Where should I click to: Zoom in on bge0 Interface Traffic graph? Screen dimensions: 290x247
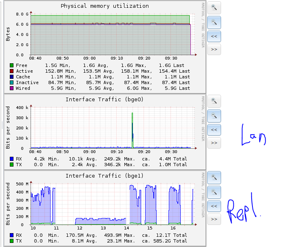tap(214, 101)
